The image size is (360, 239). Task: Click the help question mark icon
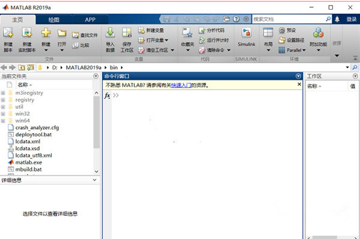pyautogui.click(x=236, y=19)
